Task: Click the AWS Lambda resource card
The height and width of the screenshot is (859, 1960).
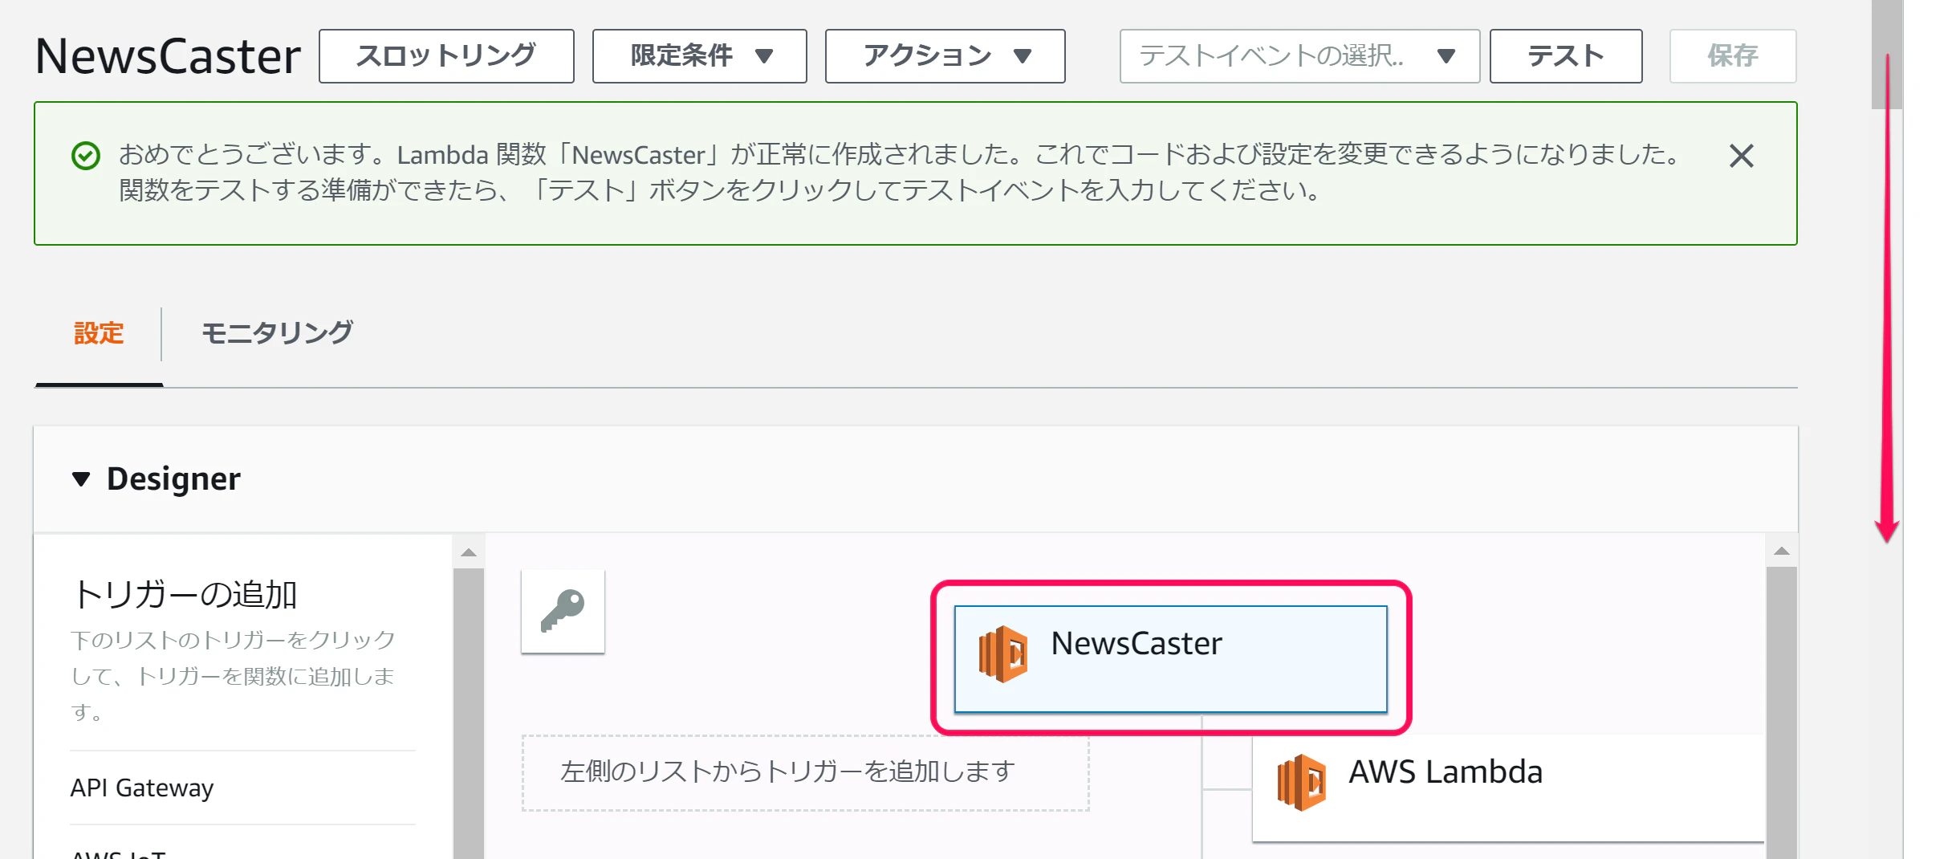Action: [1507, 788]
